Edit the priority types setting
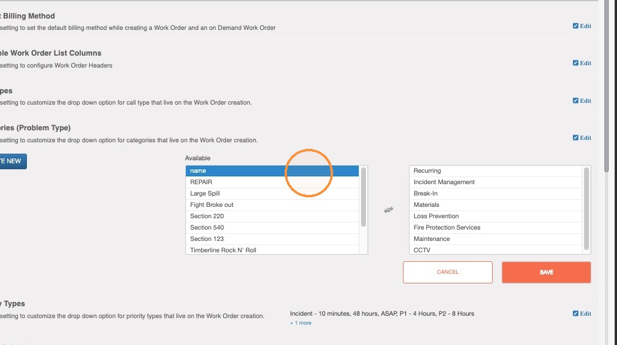 (x=582, y=313)
